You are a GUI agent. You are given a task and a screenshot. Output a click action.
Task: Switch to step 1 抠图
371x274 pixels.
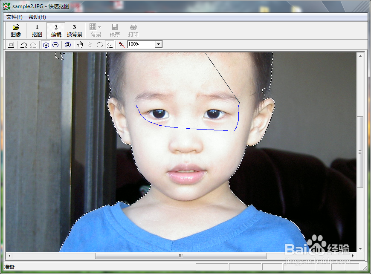pos(37,31)
